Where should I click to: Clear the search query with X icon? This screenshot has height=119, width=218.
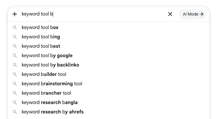click(x=170, y=14)
